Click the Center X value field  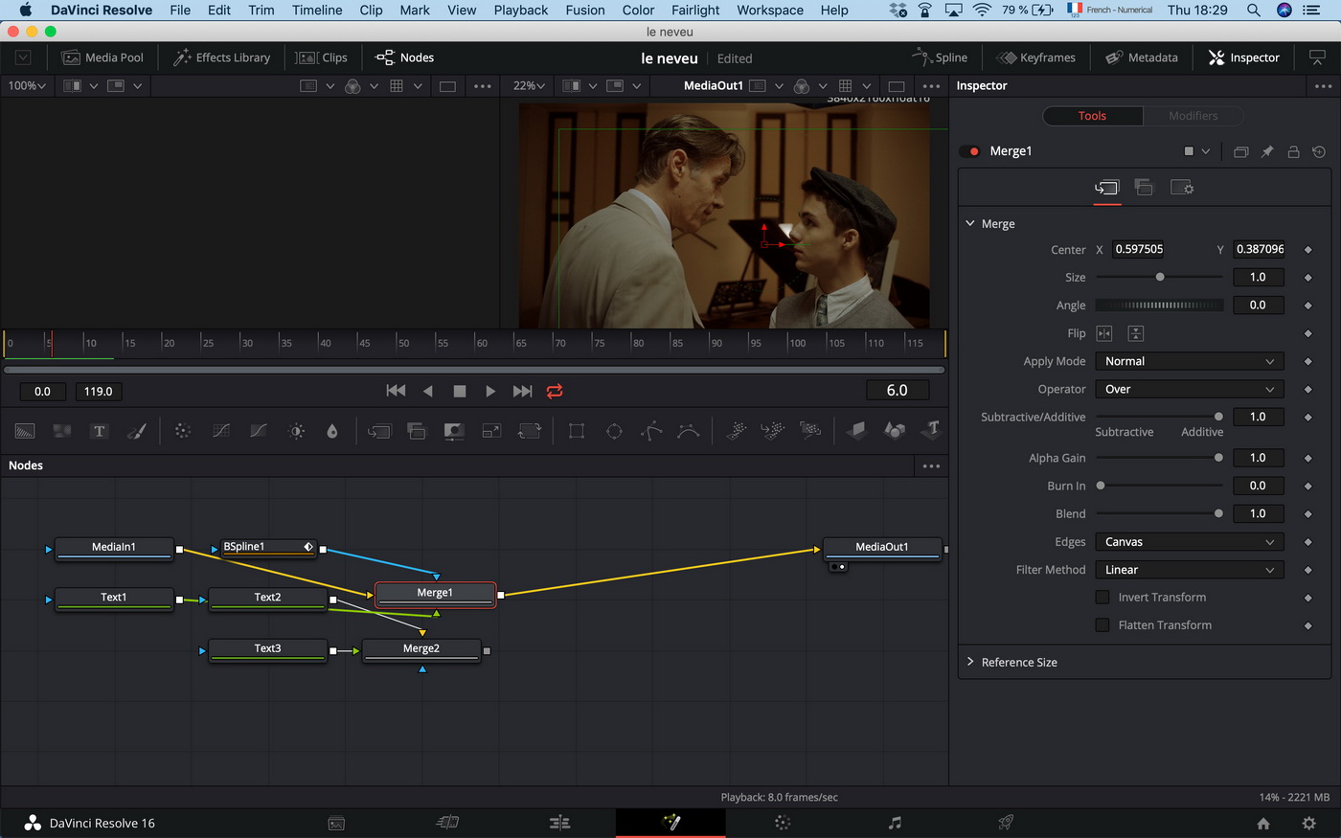(x=1139, y=249)
